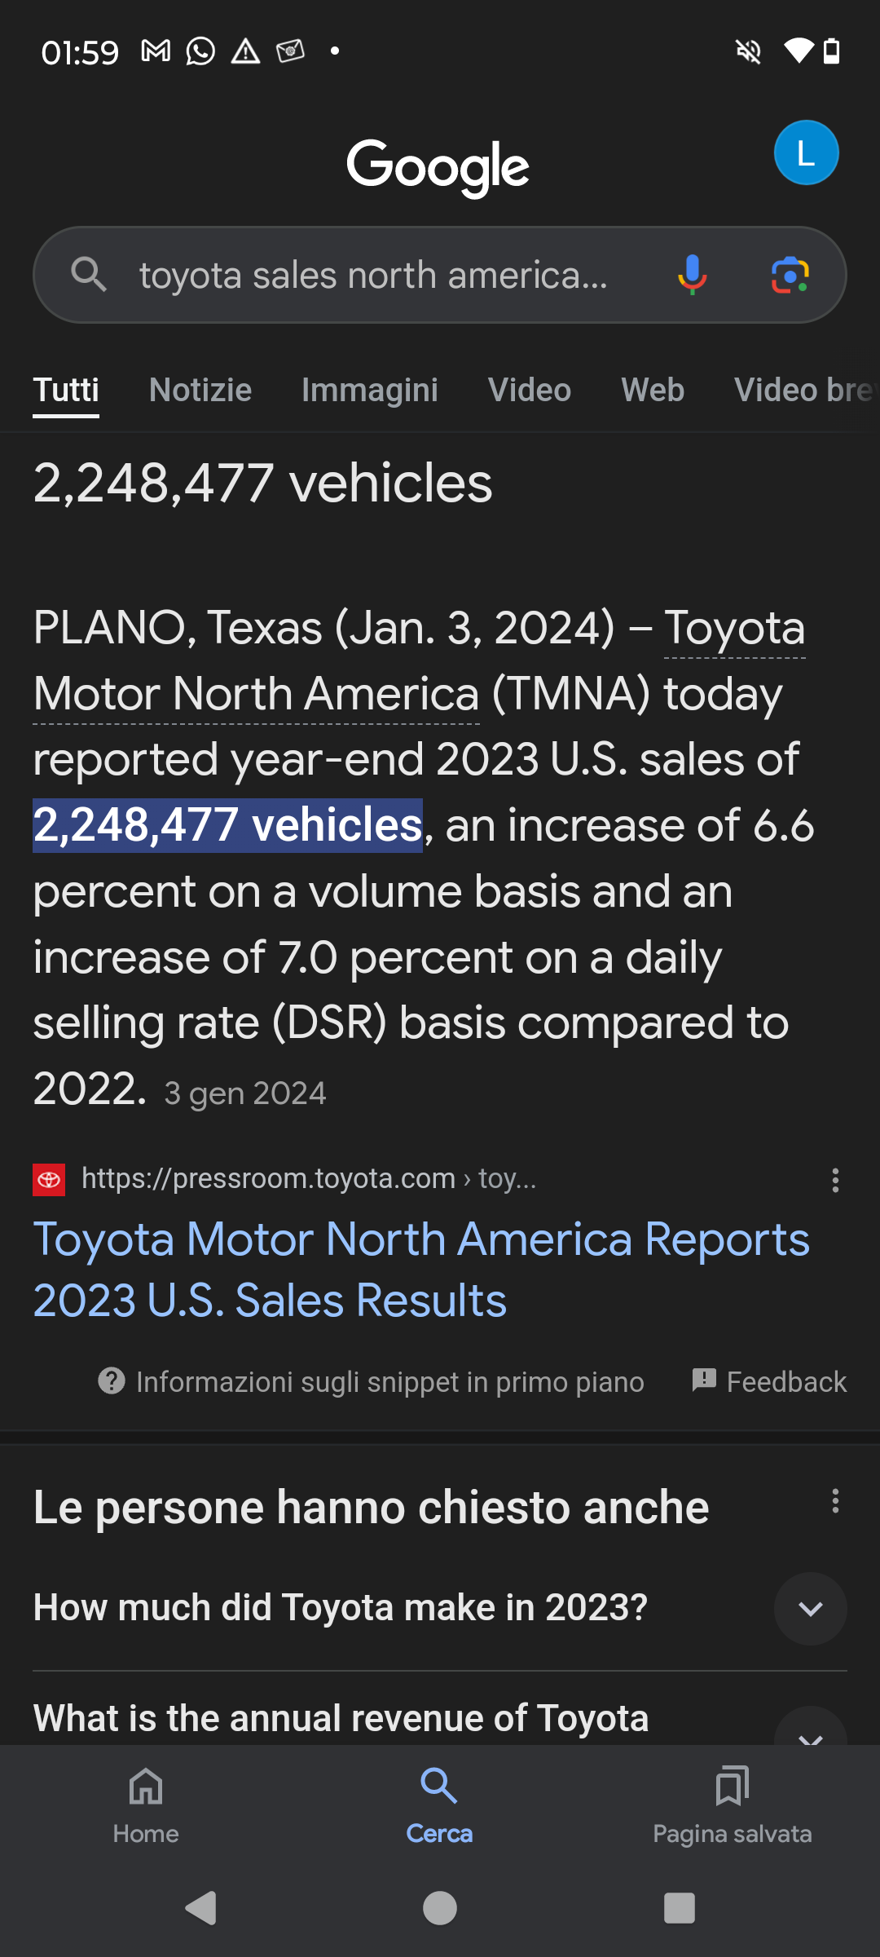Tap the Android home circle button
The image size is (880, 1957).
440,1908
